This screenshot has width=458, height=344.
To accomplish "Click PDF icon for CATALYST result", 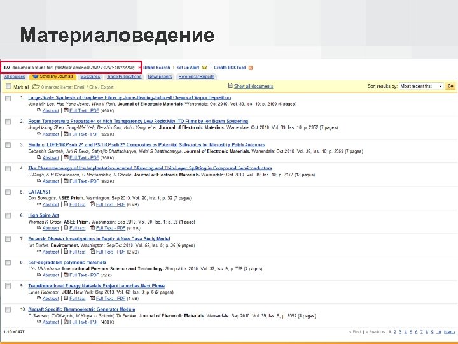I will tap(93, 204).
